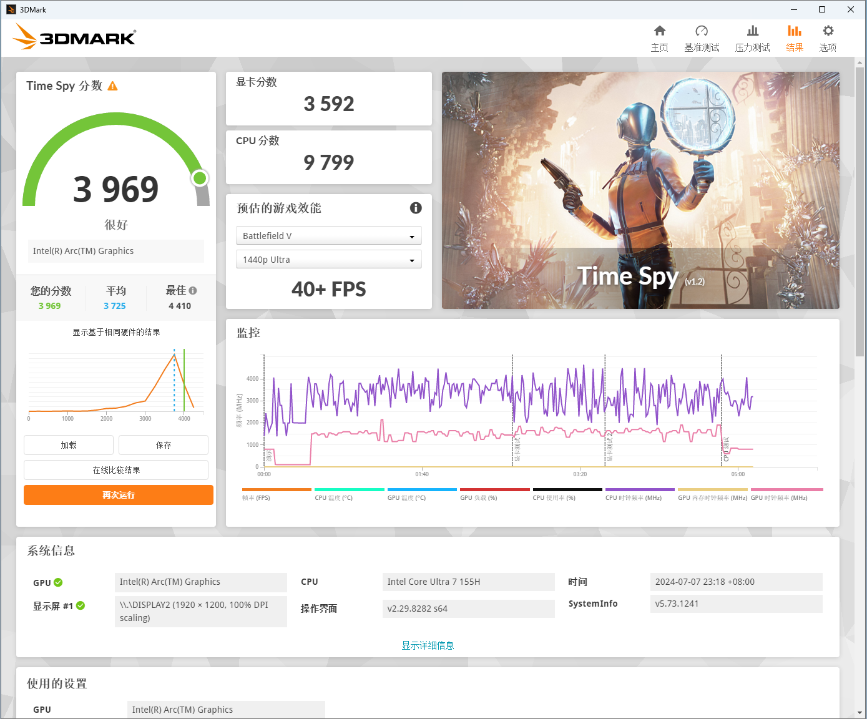Click the 操作界面 version v2.29.8282 s64
The image size is (867, 719).
pyautogui.click(x=468, y=609)
